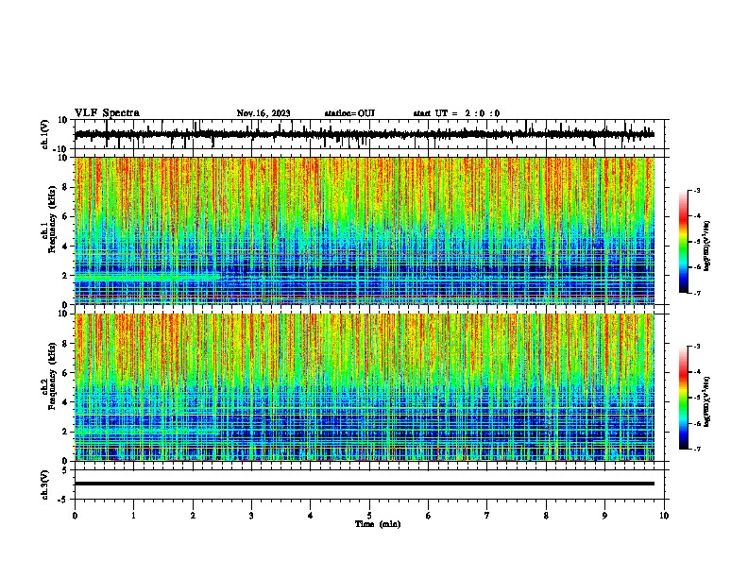Select the "start UT = 2 : 0 : 0" text
Screen dimensions: 748x578
pos(456,113)
